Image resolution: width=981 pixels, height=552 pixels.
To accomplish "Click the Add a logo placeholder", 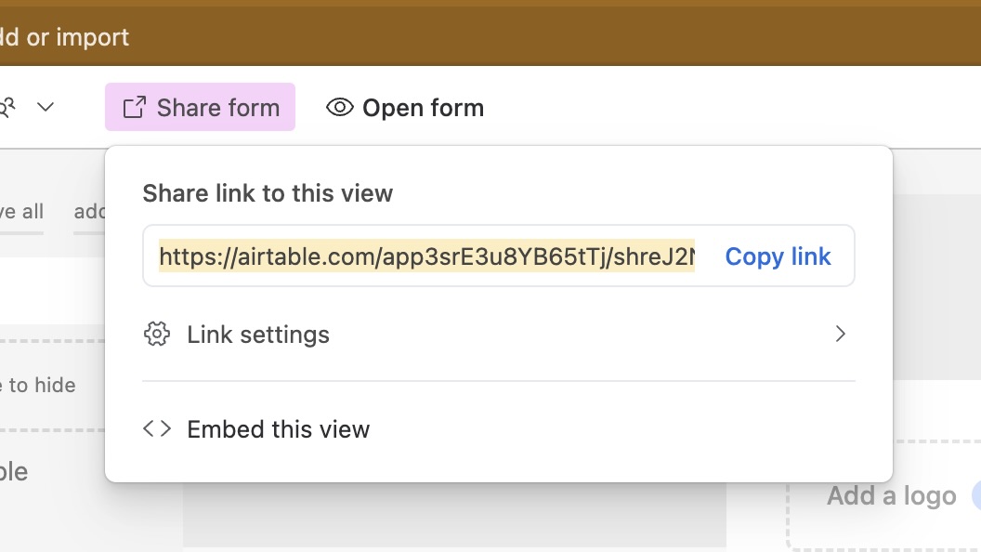I will click(891, 496).
